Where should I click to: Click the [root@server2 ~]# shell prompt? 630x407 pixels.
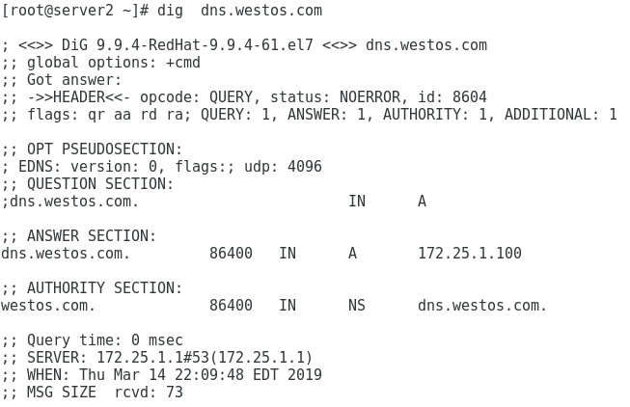(x=74, y=11)
